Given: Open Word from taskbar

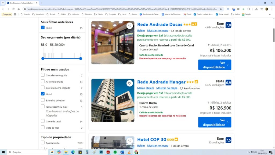Looking at the screenshot, I should pos(122,152).
